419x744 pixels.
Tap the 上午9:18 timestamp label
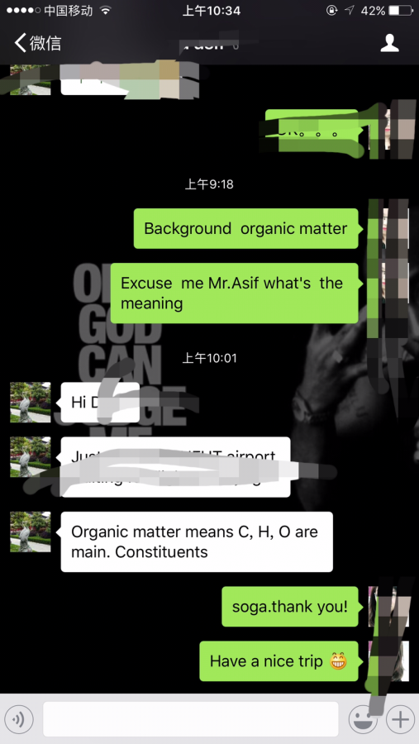[x=209, y=184]
